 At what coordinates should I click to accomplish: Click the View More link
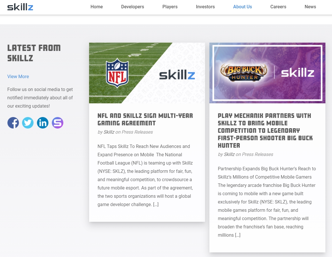[x=18, y=77]
